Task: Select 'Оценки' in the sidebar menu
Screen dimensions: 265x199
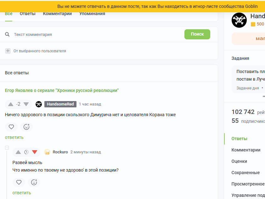Action: pos(239,161)
